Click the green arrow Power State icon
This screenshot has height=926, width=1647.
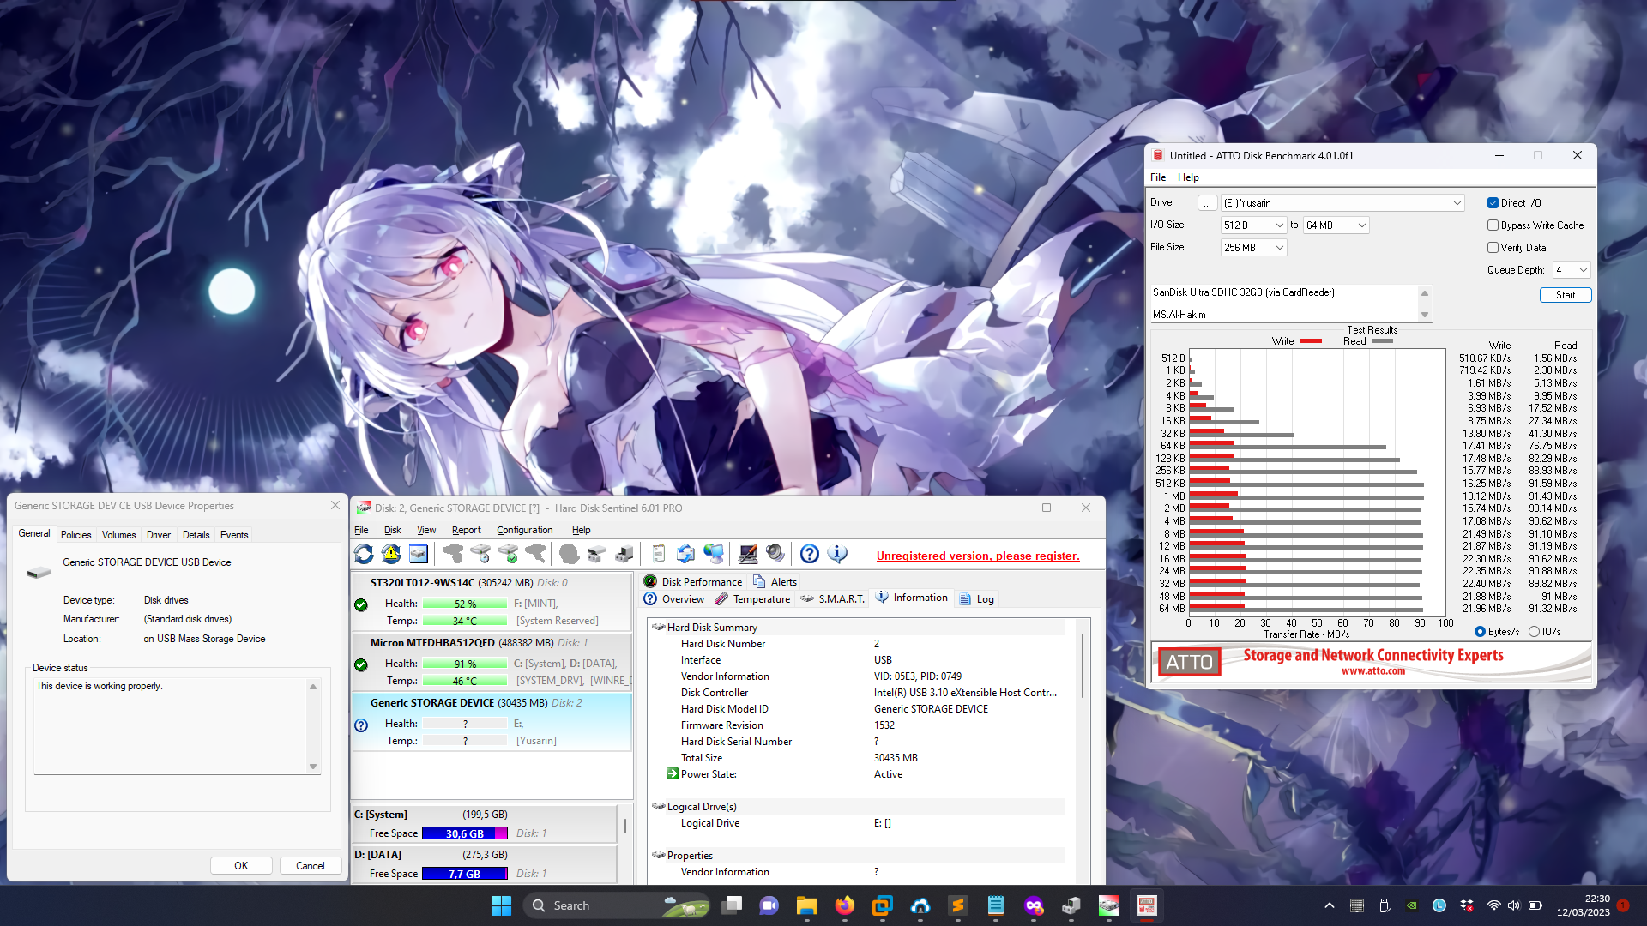[673, 773]
